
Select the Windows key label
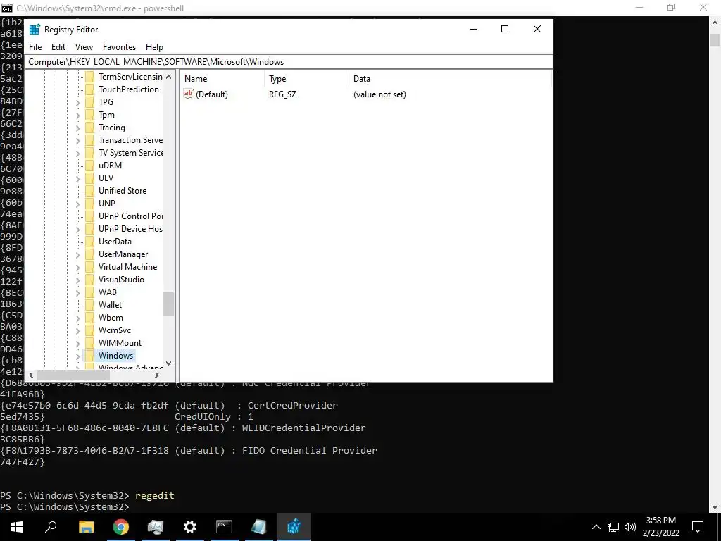[116, 355]
